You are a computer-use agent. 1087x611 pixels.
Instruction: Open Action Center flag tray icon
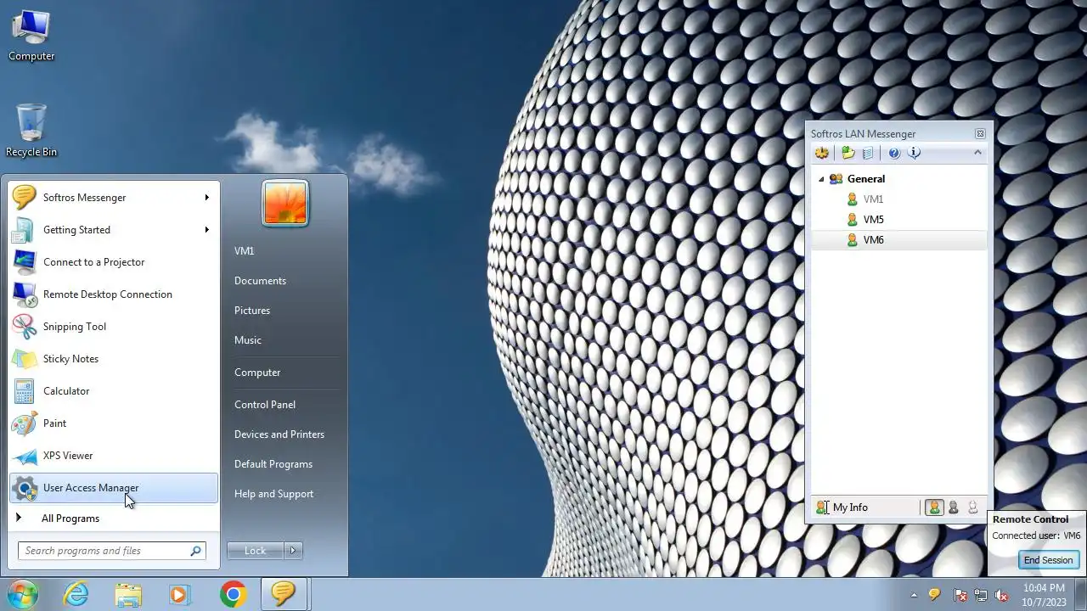click(960, 595)
